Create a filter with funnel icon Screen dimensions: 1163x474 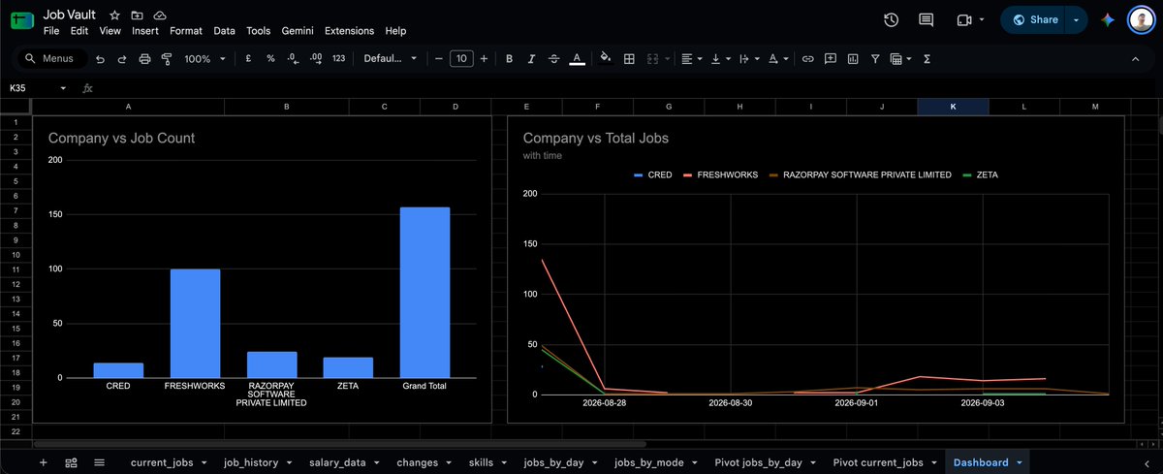tap(875, 59)
